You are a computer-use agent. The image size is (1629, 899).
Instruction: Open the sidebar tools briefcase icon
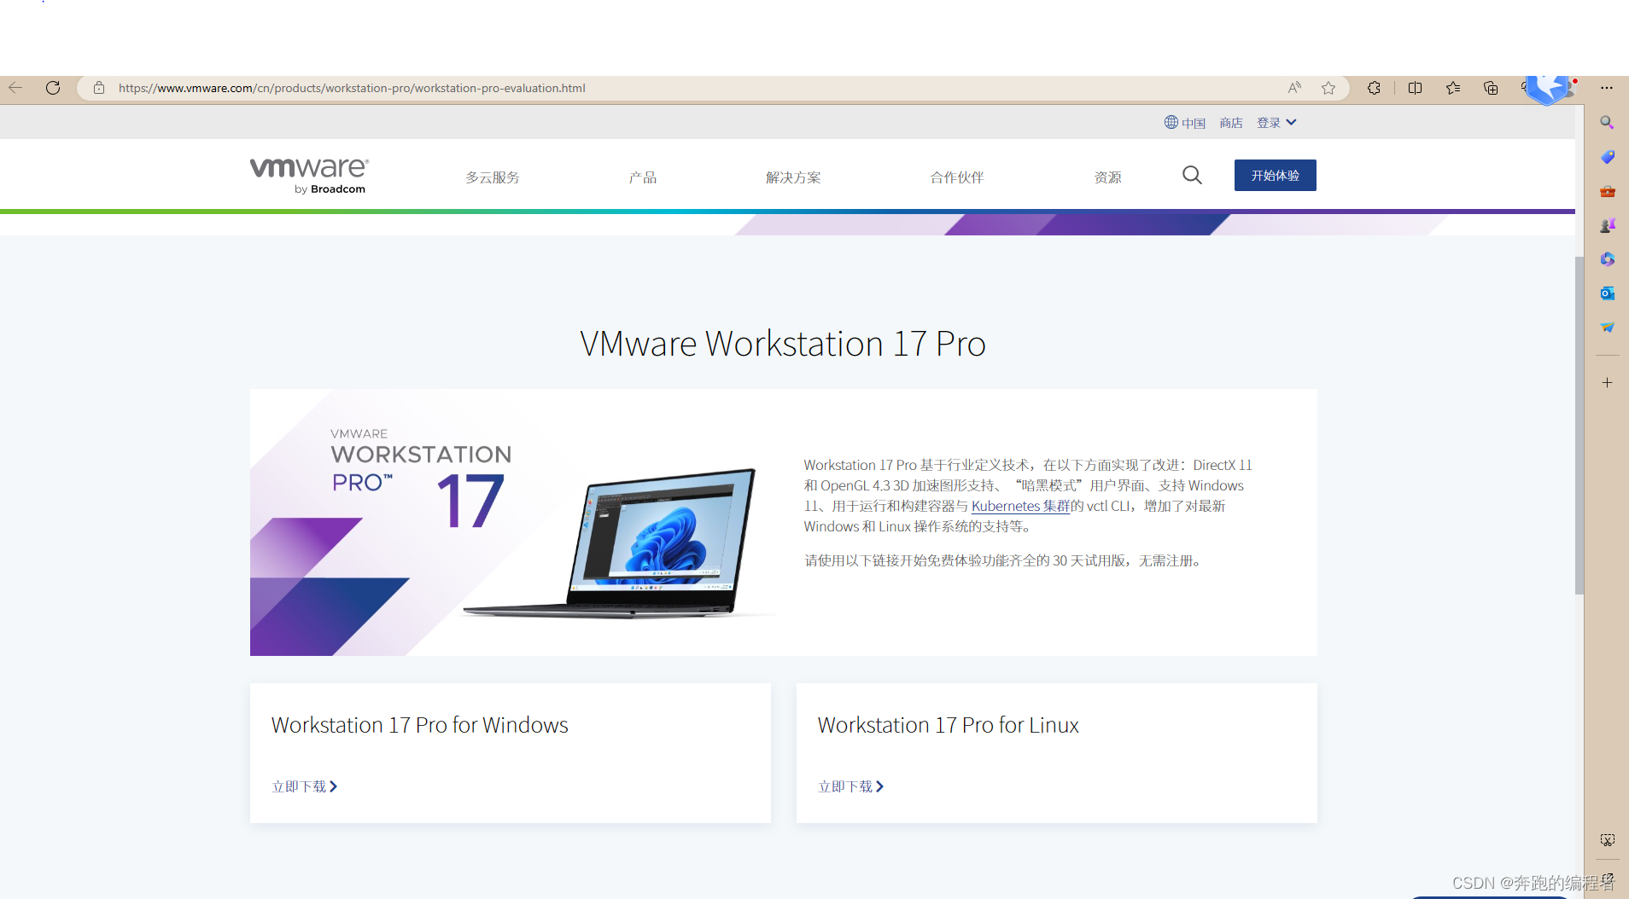point(1607,191)
